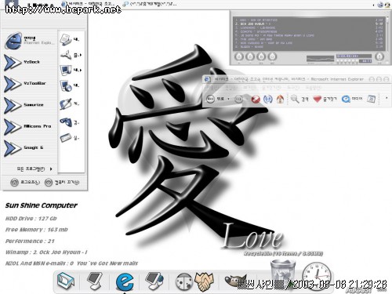Viewport: 392px width, 294px height.
Task: Switch to the IE task in top bar
Action: click(88, 4)
